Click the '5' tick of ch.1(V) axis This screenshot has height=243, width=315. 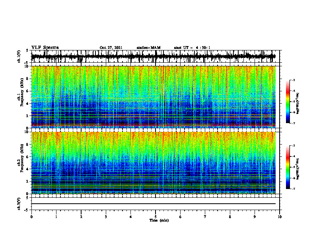[27, 51]
